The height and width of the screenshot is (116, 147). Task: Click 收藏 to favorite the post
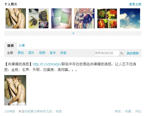pyautogui.click(x=128, y=111)
